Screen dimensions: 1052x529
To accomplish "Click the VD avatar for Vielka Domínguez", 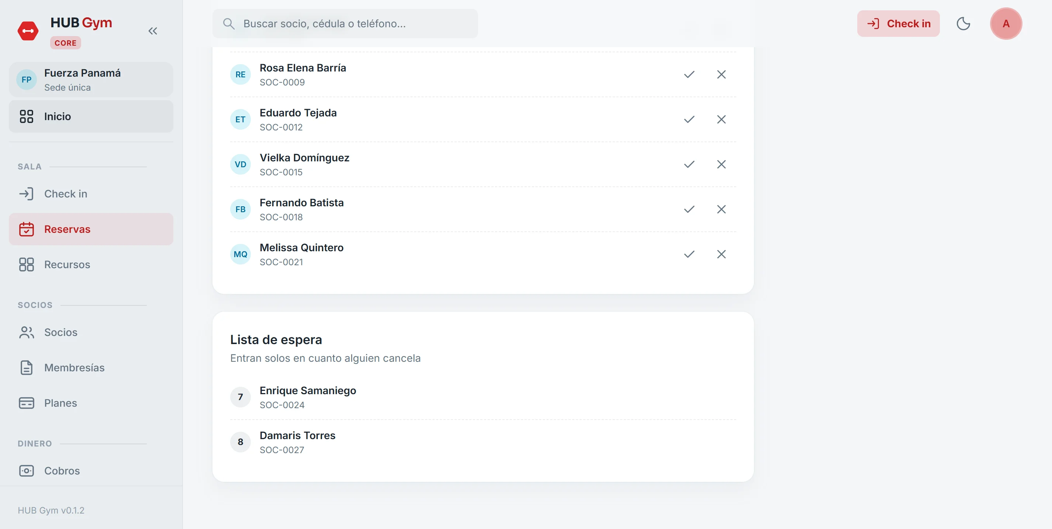I will pos(240,164).
